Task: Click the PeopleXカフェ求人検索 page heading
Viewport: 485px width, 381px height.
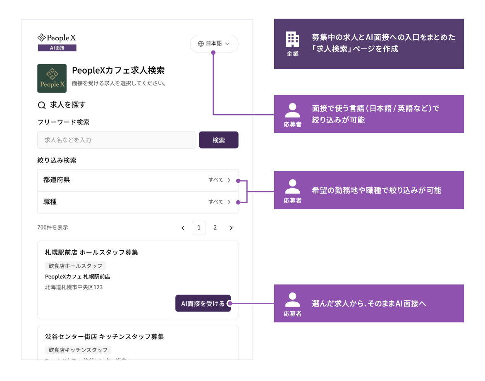Action: (118, 71)
